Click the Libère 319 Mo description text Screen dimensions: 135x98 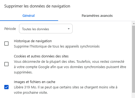[x=66, y=90]
